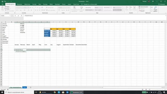Select the blue Dane sheet tab
167x94 pixels.
coord(25,87)
